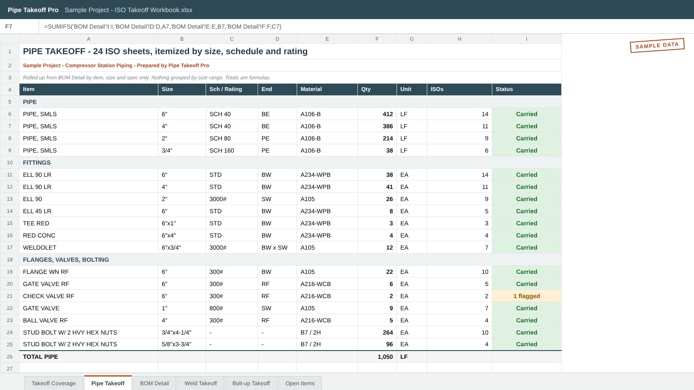Image resolution: width=694 pixels, height=390 pixels.
Task: Select the TEE RED item cell
Action: click(89, 223)
